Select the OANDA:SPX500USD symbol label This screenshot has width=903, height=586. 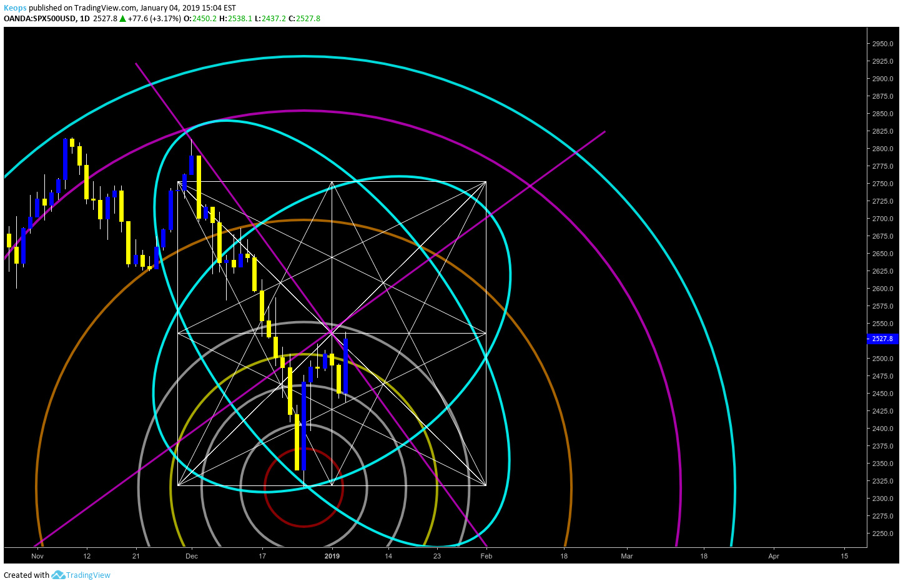pos(40,19)
